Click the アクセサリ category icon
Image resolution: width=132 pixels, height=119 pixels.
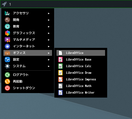point(7,13)
